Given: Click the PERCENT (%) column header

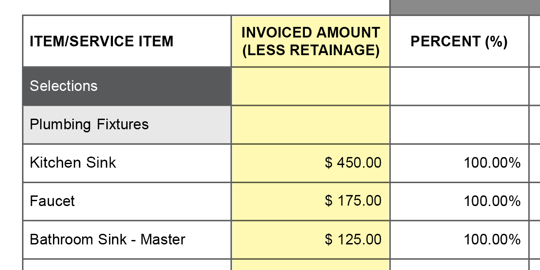Looking at the screenshot, I should (x=459, y=41).
